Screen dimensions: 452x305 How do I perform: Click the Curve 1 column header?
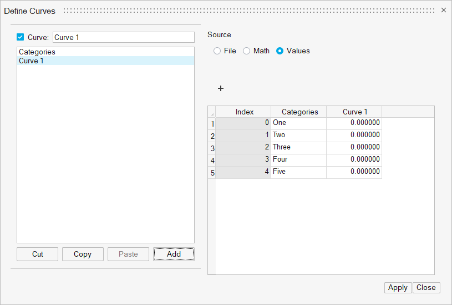click(355, 112)
